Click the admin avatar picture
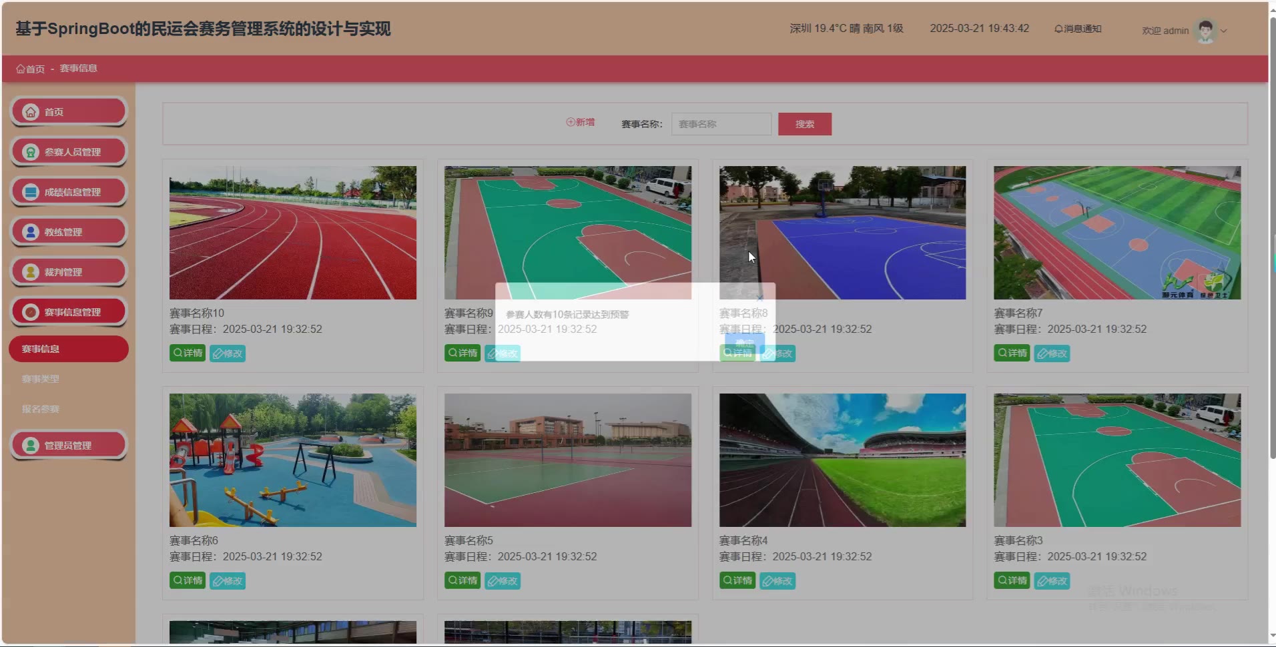 [x=1205, y=30]
